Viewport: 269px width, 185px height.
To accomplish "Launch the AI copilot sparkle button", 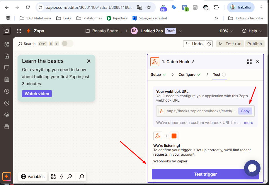I will (7, 176).
